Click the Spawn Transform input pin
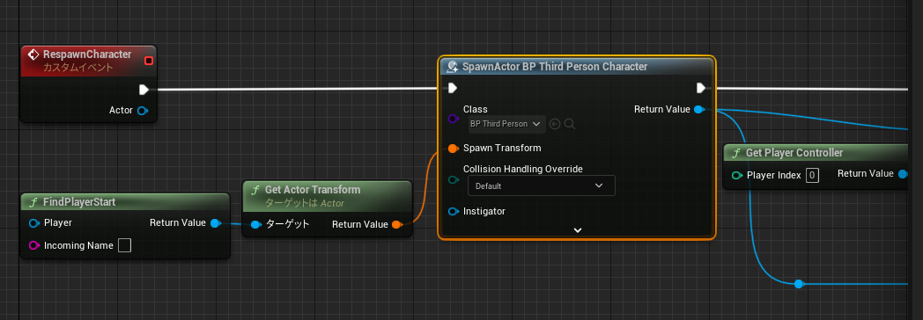The height and width of the screenshot is (320, 923). (453, 148)
